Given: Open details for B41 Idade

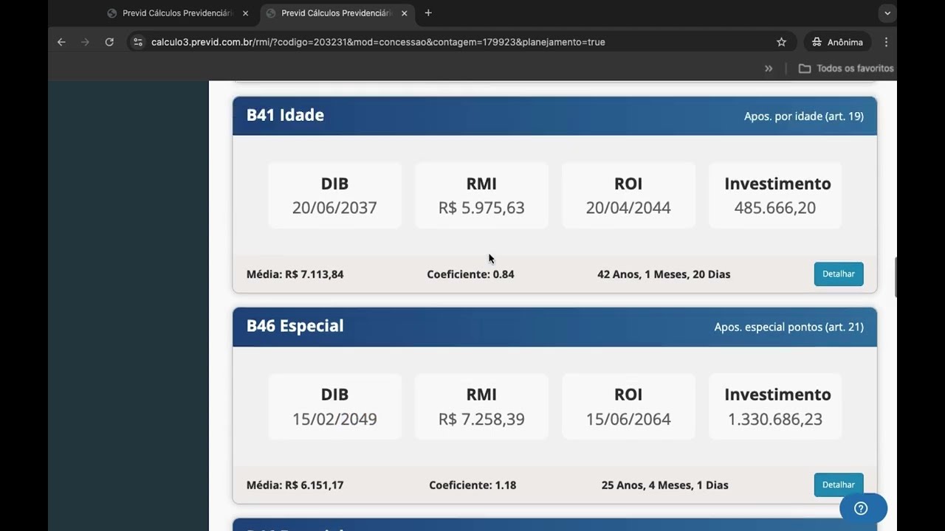Looking at the screenshot, I should tap(839, 274).
